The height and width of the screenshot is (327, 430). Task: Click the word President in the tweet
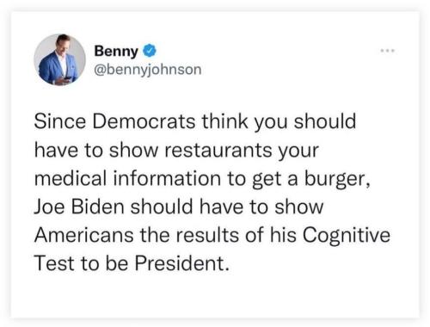182,263
